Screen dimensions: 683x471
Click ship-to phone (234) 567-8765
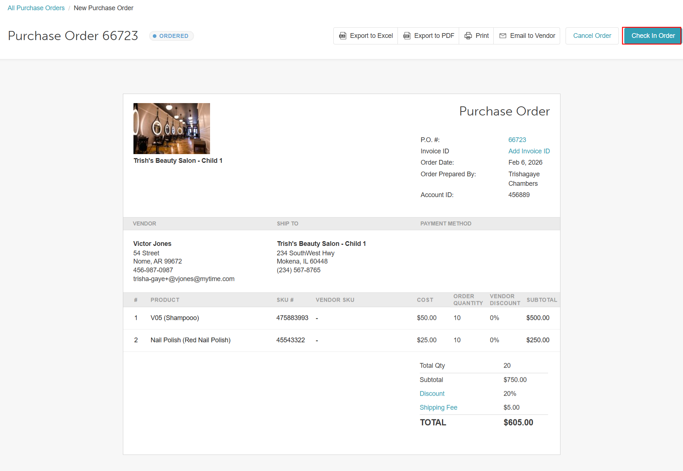coord(298,270)
